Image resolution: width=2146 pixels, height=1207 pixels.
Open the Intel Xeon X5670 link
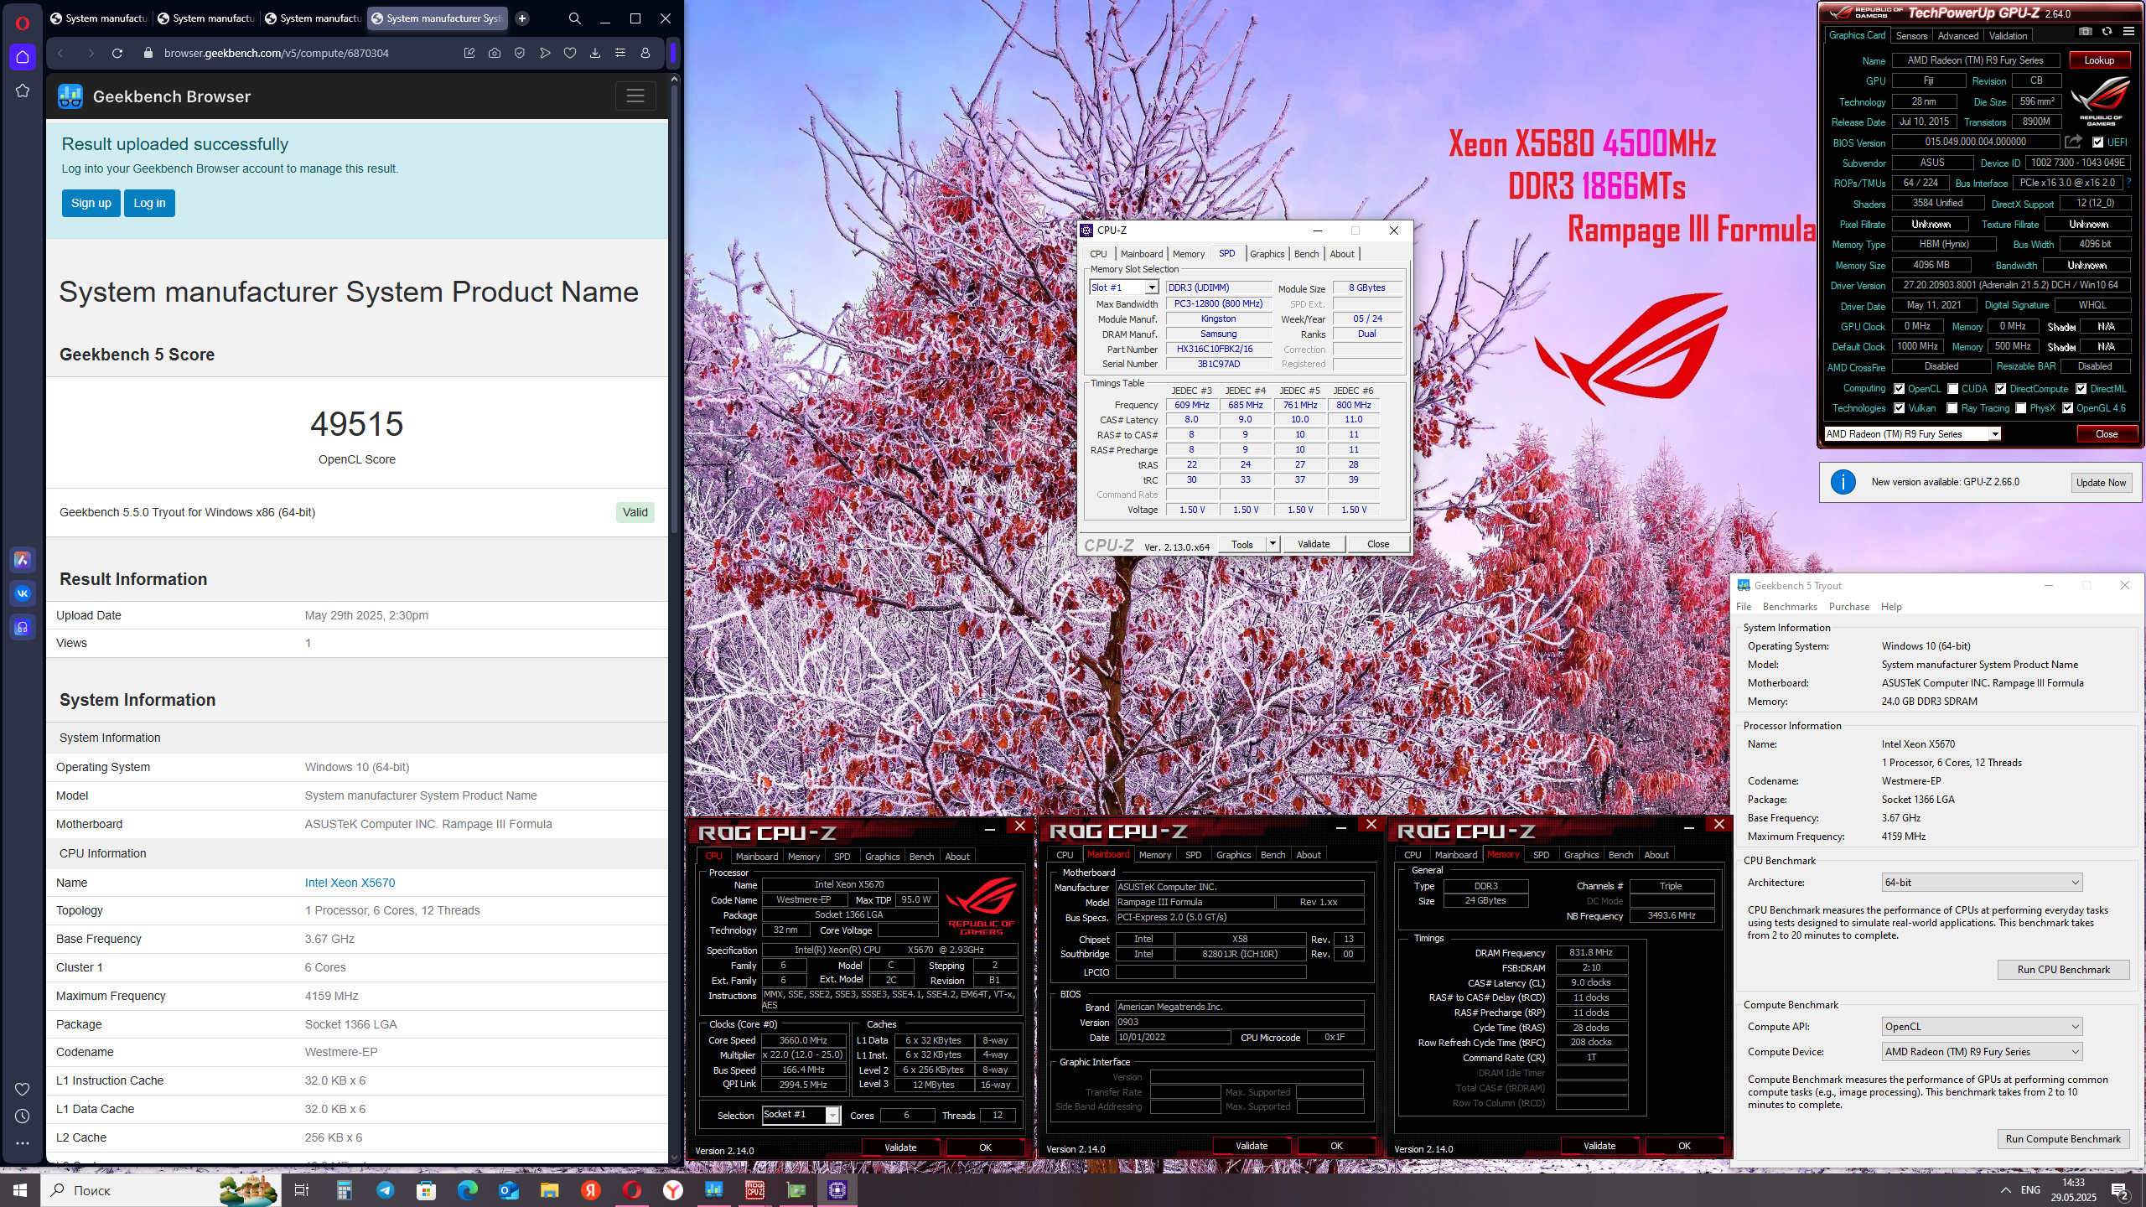pyautogui.click(x=350, y=883)
